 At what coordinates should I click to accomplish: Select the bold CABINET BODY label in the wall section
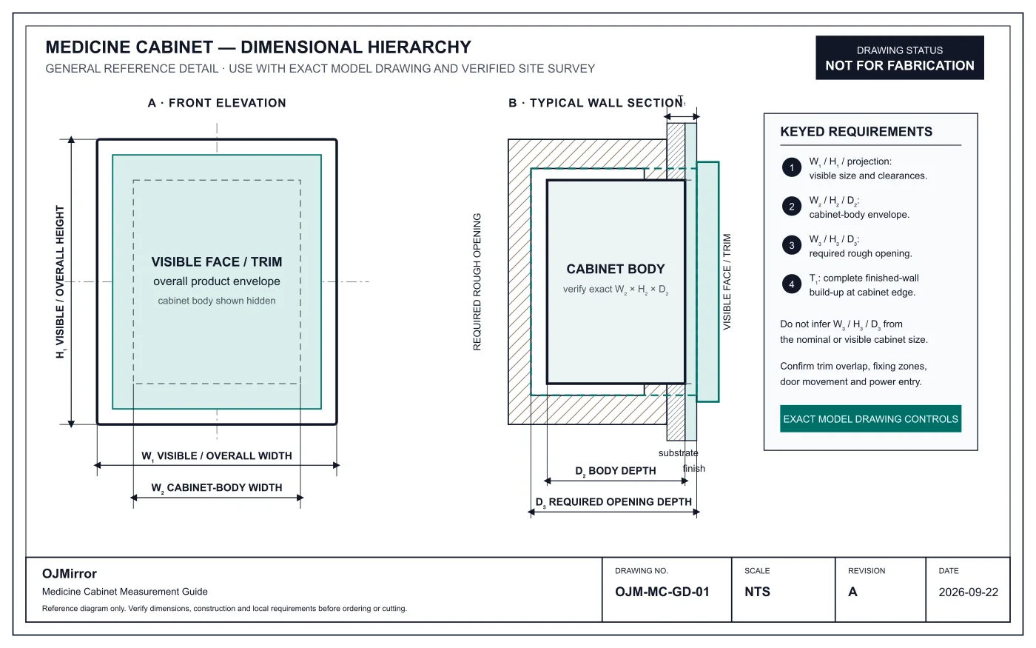[616, 269]
